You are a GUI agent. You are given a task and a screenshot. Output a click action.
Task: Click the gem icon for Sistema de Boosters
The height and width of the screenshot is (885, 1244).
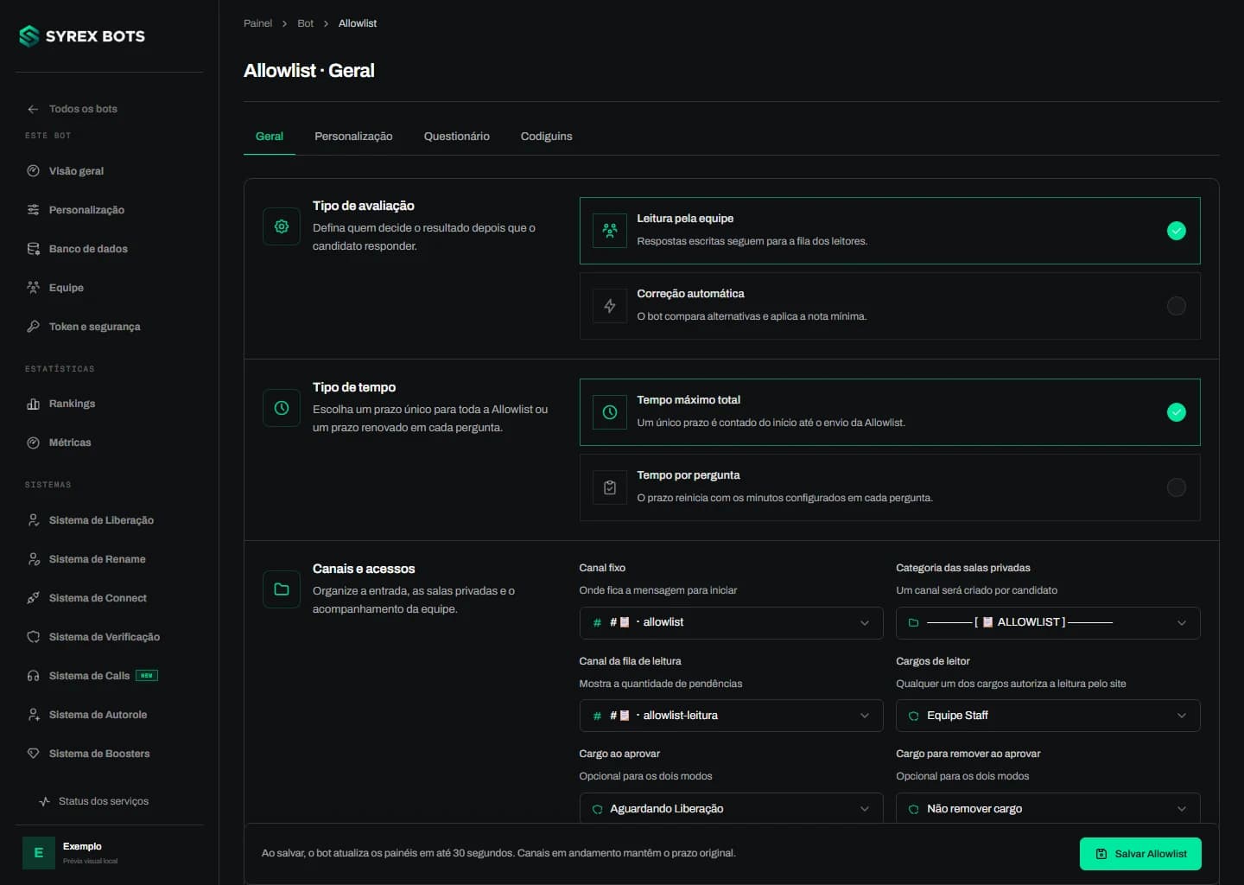pyautogui.click(x=33, y=754)
